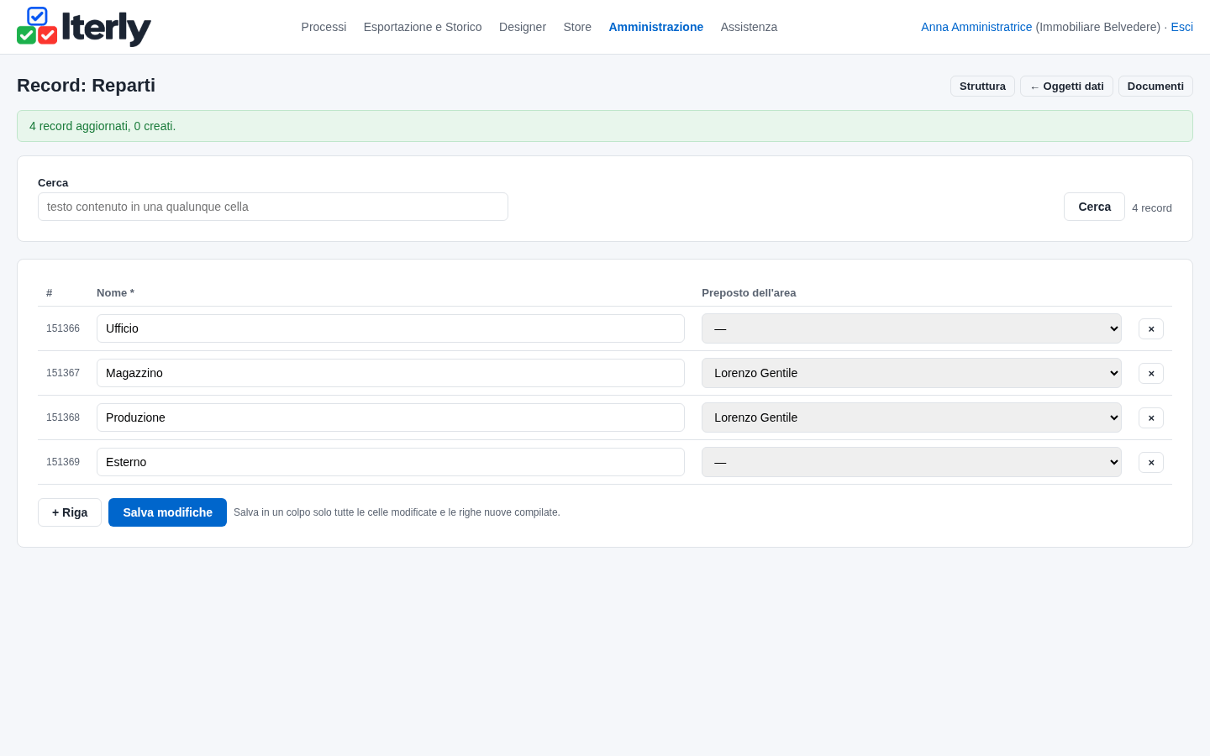
Task: Delete the Ufficio row with ×
Action: coord(1151,328)
